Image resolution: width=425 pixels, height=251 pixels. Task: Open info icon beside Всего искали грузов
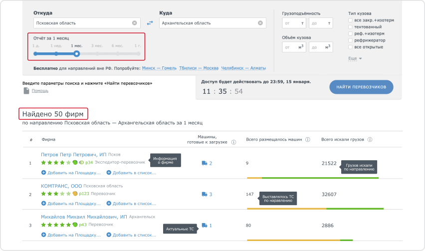[x=370, y=140]
